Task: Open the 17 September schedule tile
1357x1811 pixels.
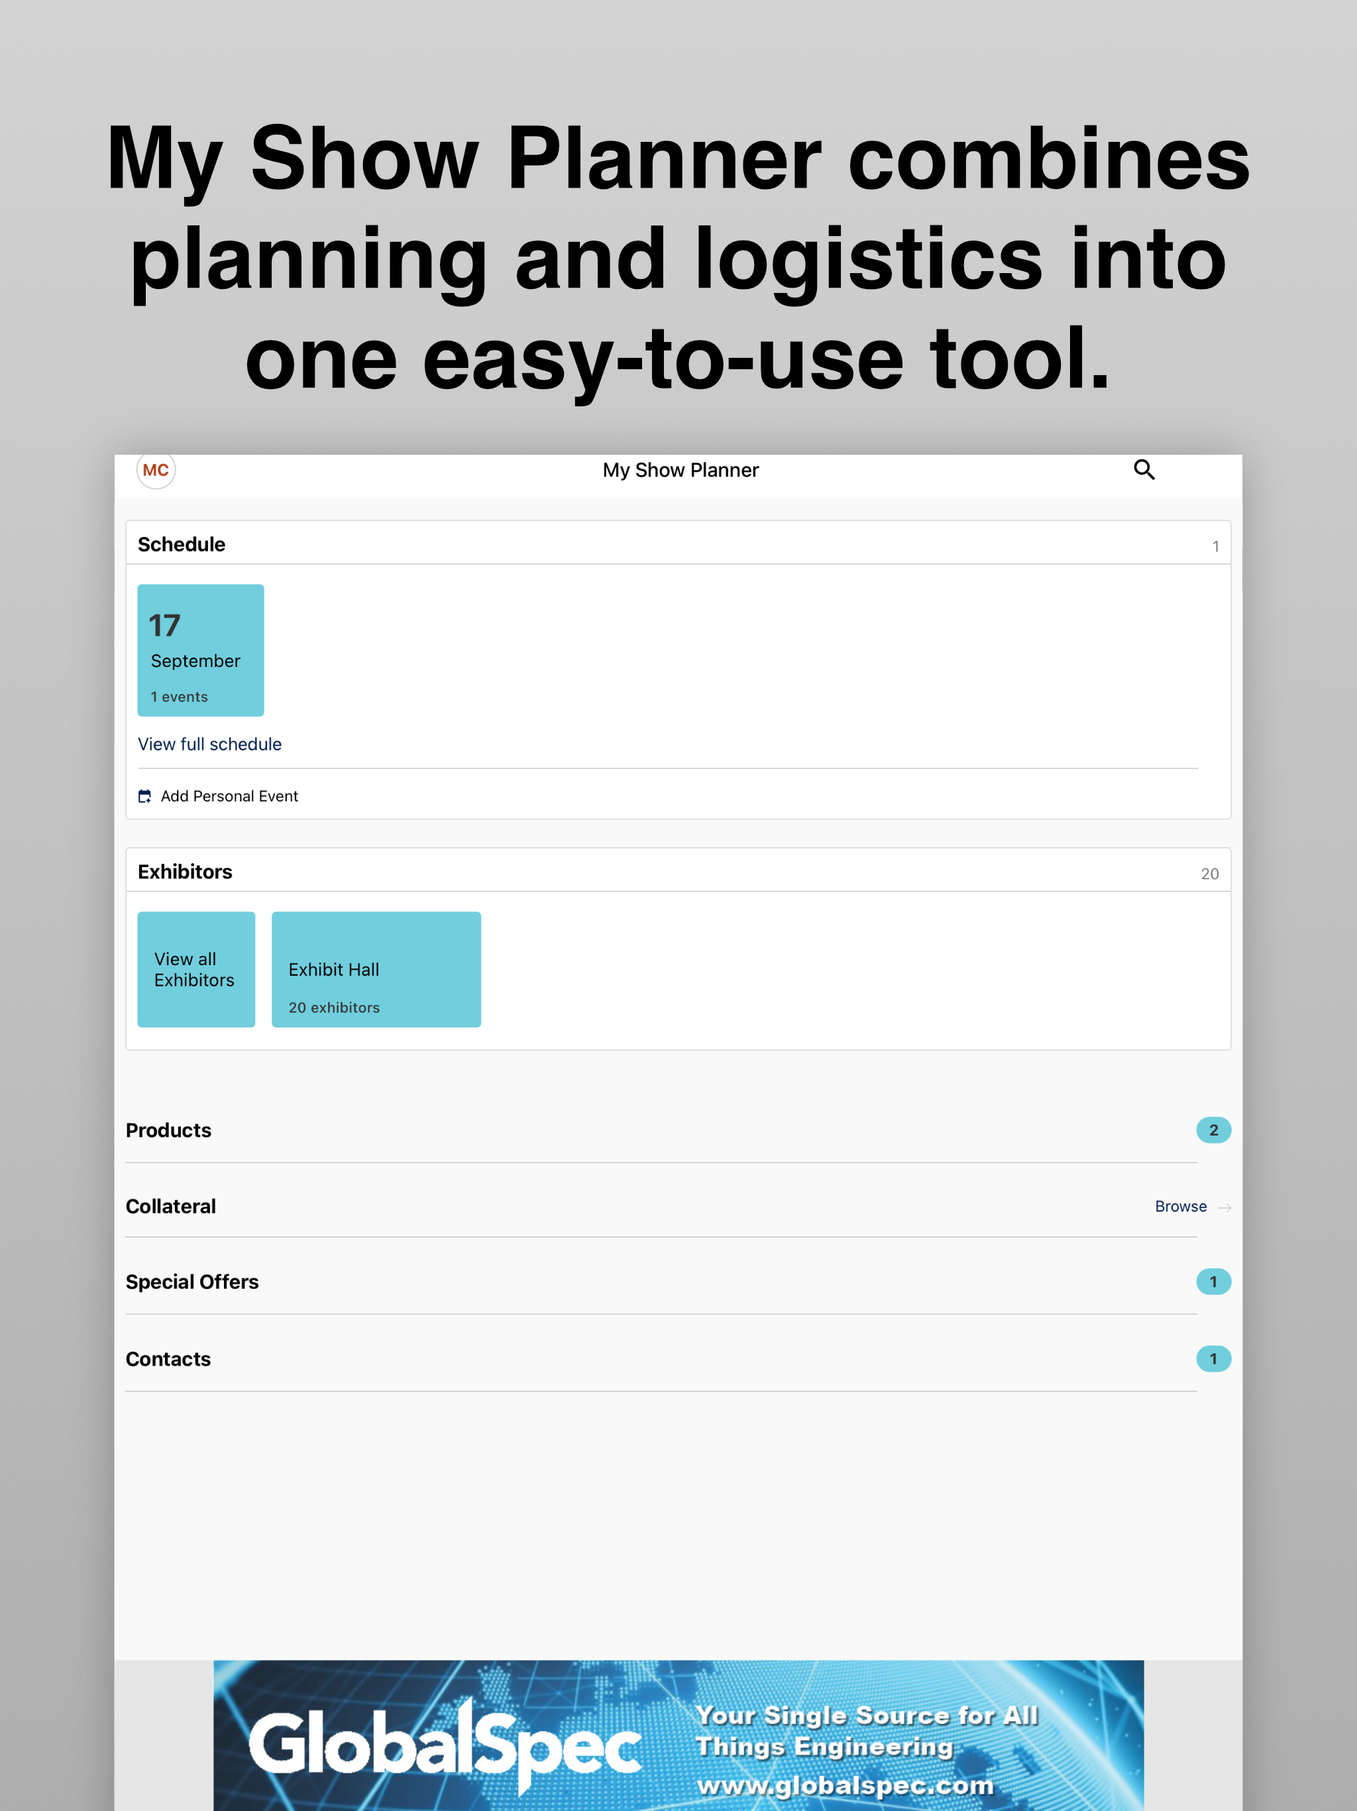Action: [201, 650]
